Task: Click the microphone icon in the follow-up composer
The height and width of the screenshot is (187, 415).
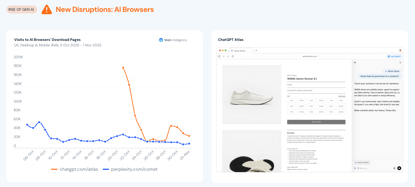Action: 394,168
